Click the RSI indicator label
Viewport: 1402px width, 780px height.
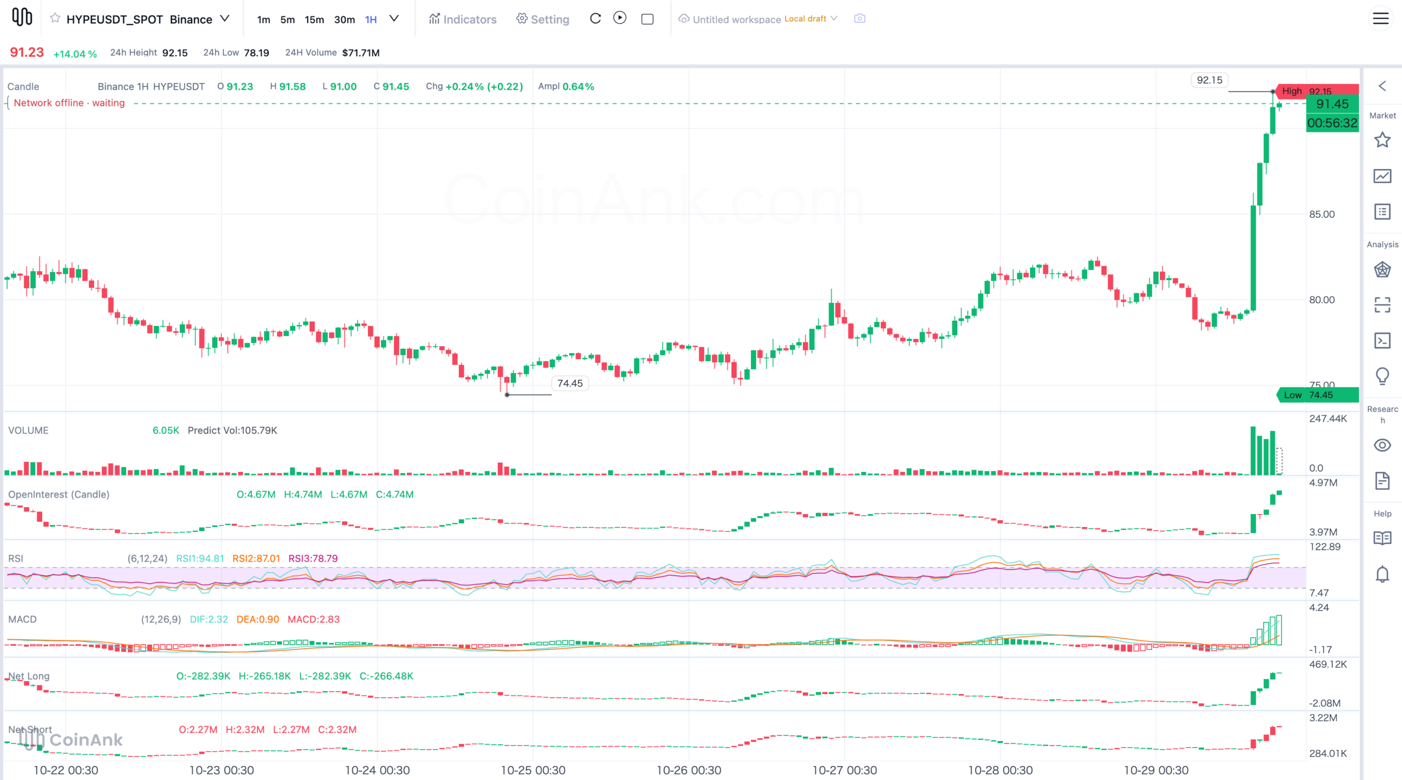16,558
